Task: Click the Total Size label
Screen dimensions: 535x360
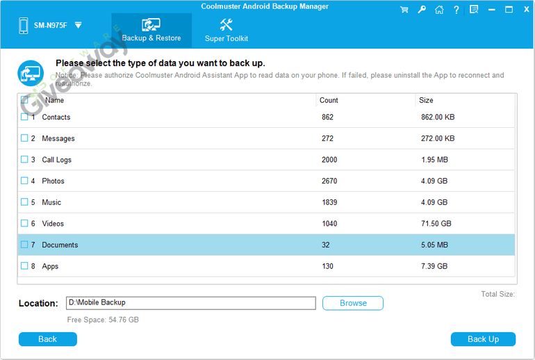Action: (x=497, y=294)
